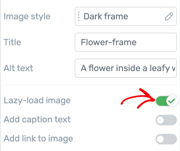Click the white knob of the link switch

tap(160, 139)
